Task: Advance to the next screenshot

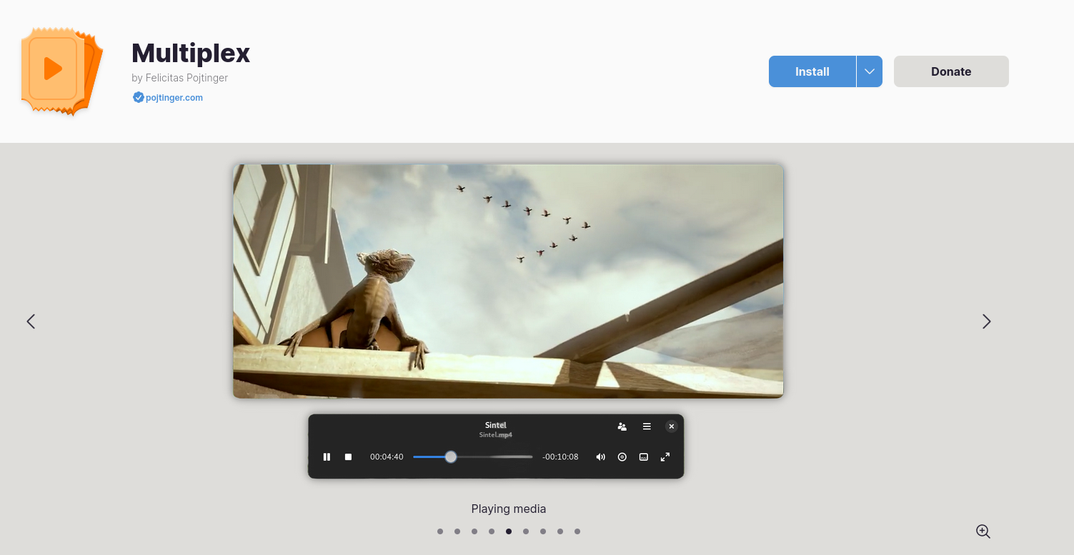Action: coord(986,321)
